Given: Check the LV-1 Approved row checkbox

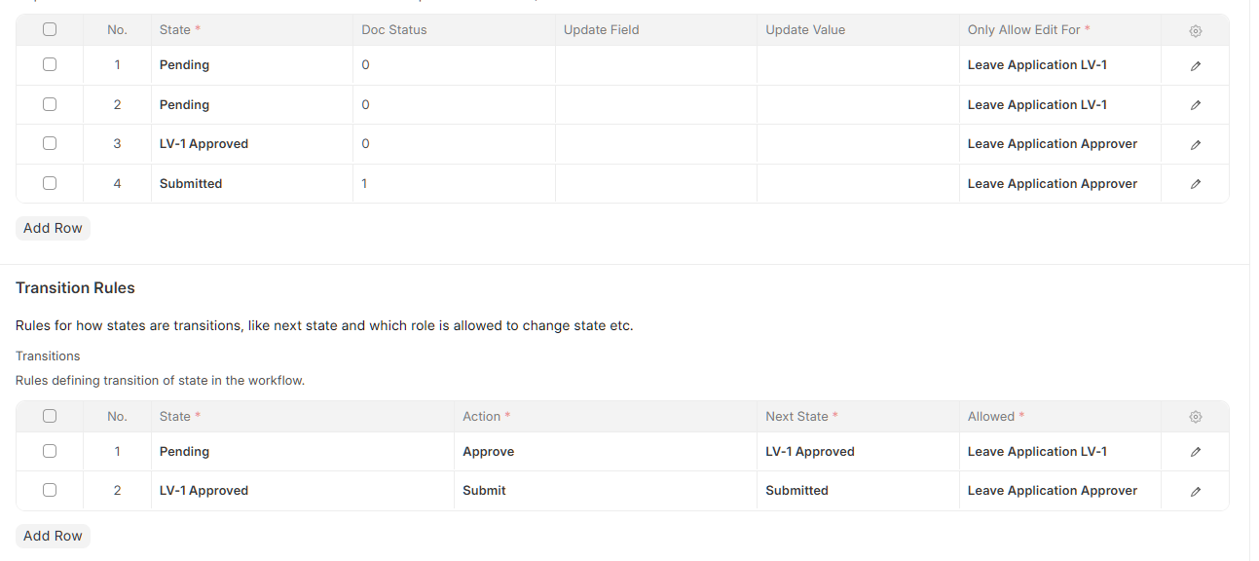Looking at the screenshot, I should (49, 143).
